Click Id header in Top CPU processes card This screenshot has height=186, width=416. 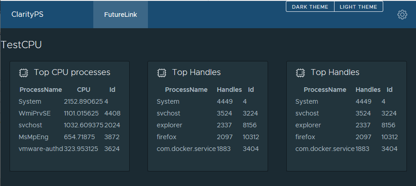coord(112,90)
